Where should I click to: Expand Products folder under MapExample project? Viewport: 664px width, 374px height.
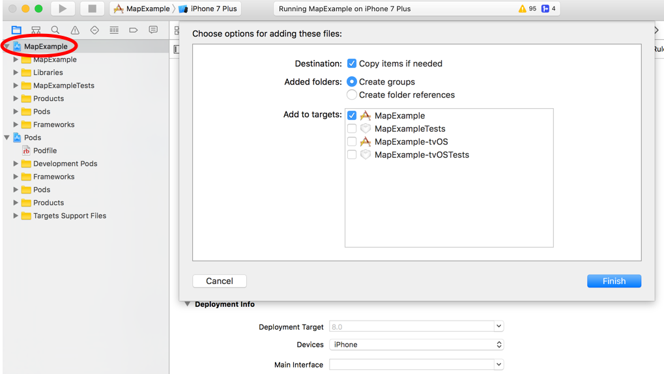click(x=16, y=98)
